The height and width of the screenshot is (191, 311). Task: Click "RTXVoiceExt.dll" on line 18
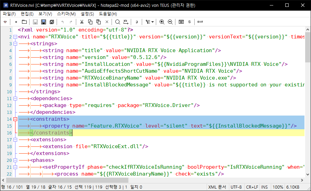[116, 147]
